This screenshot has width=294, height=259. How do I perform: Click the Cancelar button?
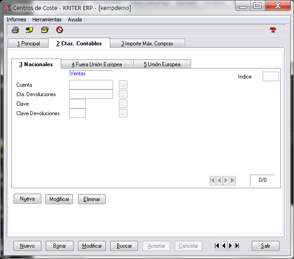[188, 246]
